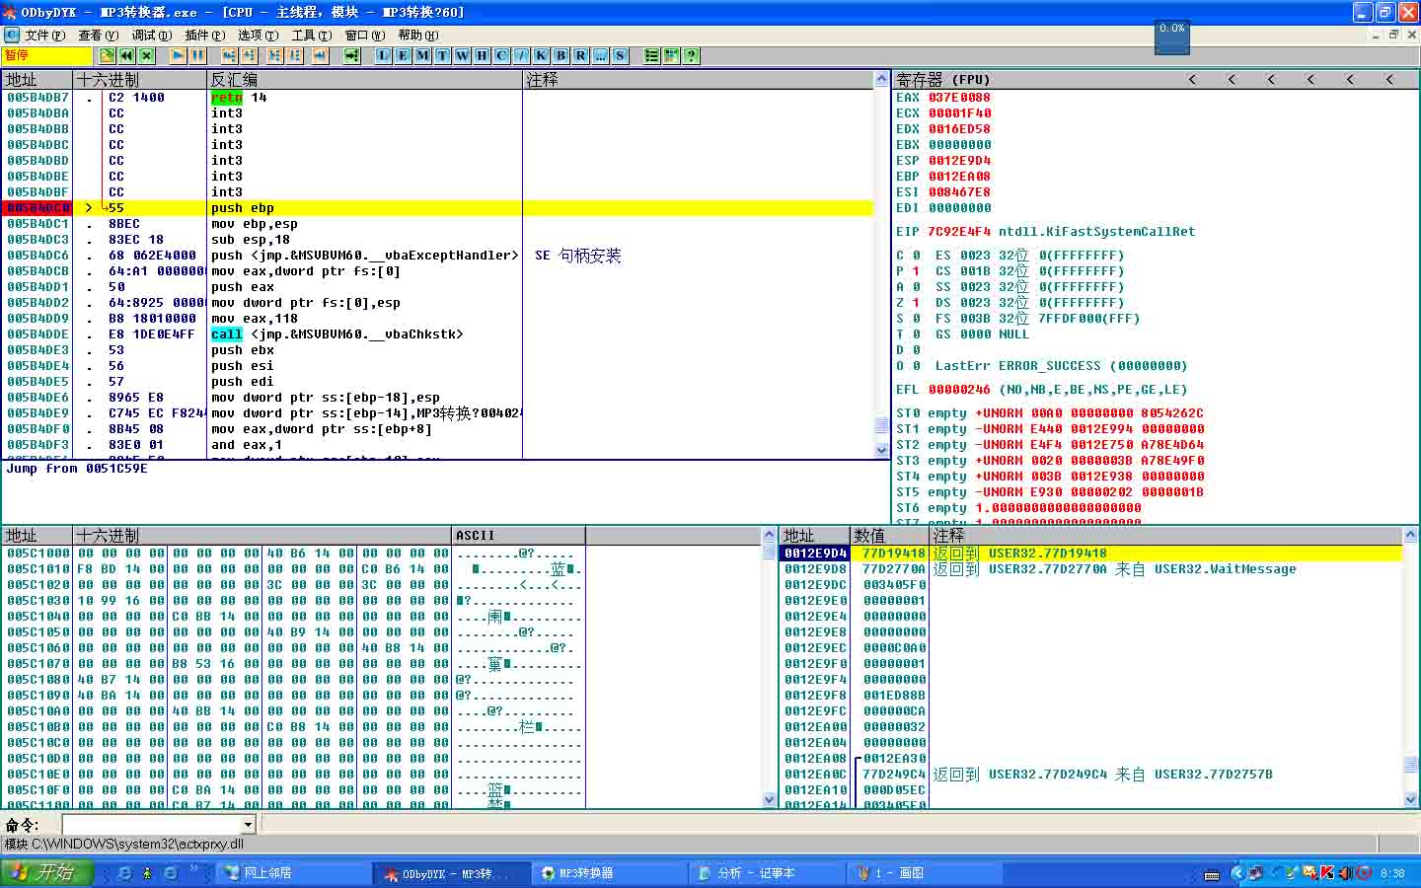
Task: Click the stack pane scroll-up arrow
Action: 1410,535
